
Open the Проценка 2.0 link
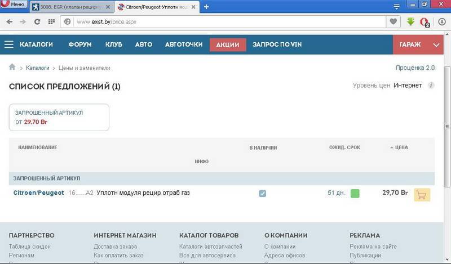pos(416,68)
